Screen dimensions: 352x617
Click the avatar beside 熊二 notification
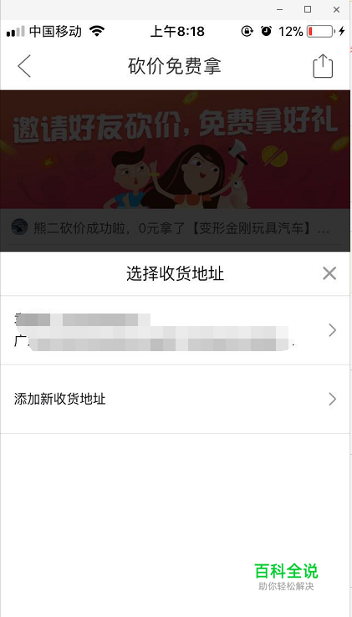(x=19, y=227)
